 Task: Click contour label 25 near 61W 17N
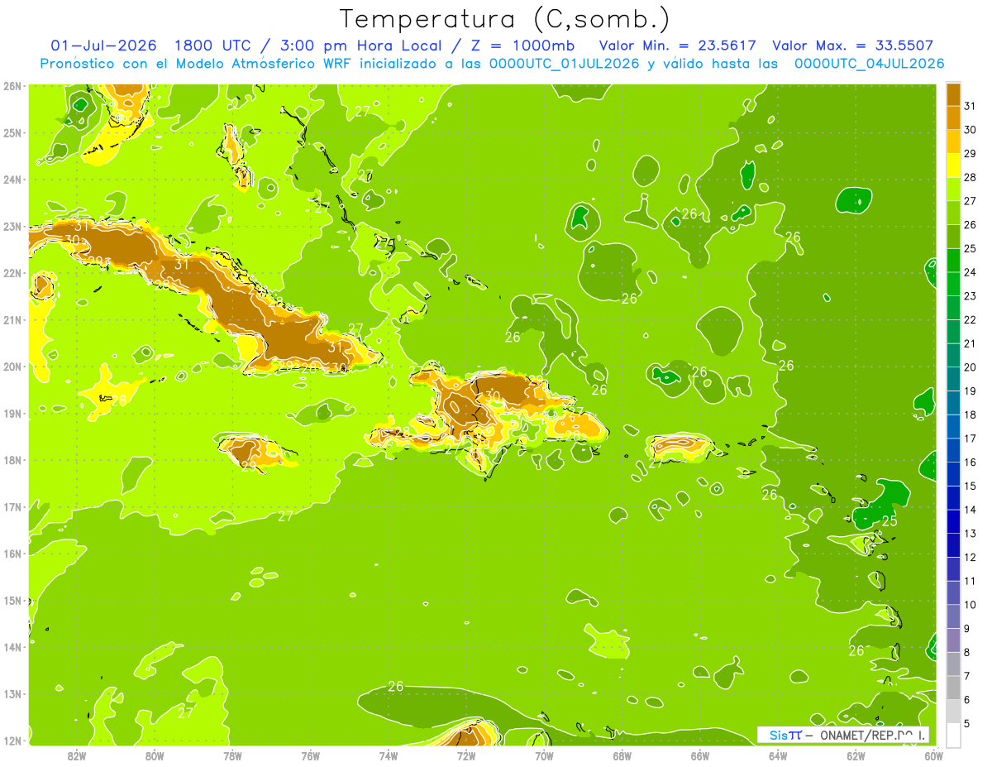point(889,521)
